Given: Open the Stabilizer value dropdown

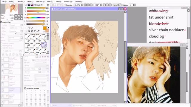Looking at the screenshot, I should [x=134, y=5].
